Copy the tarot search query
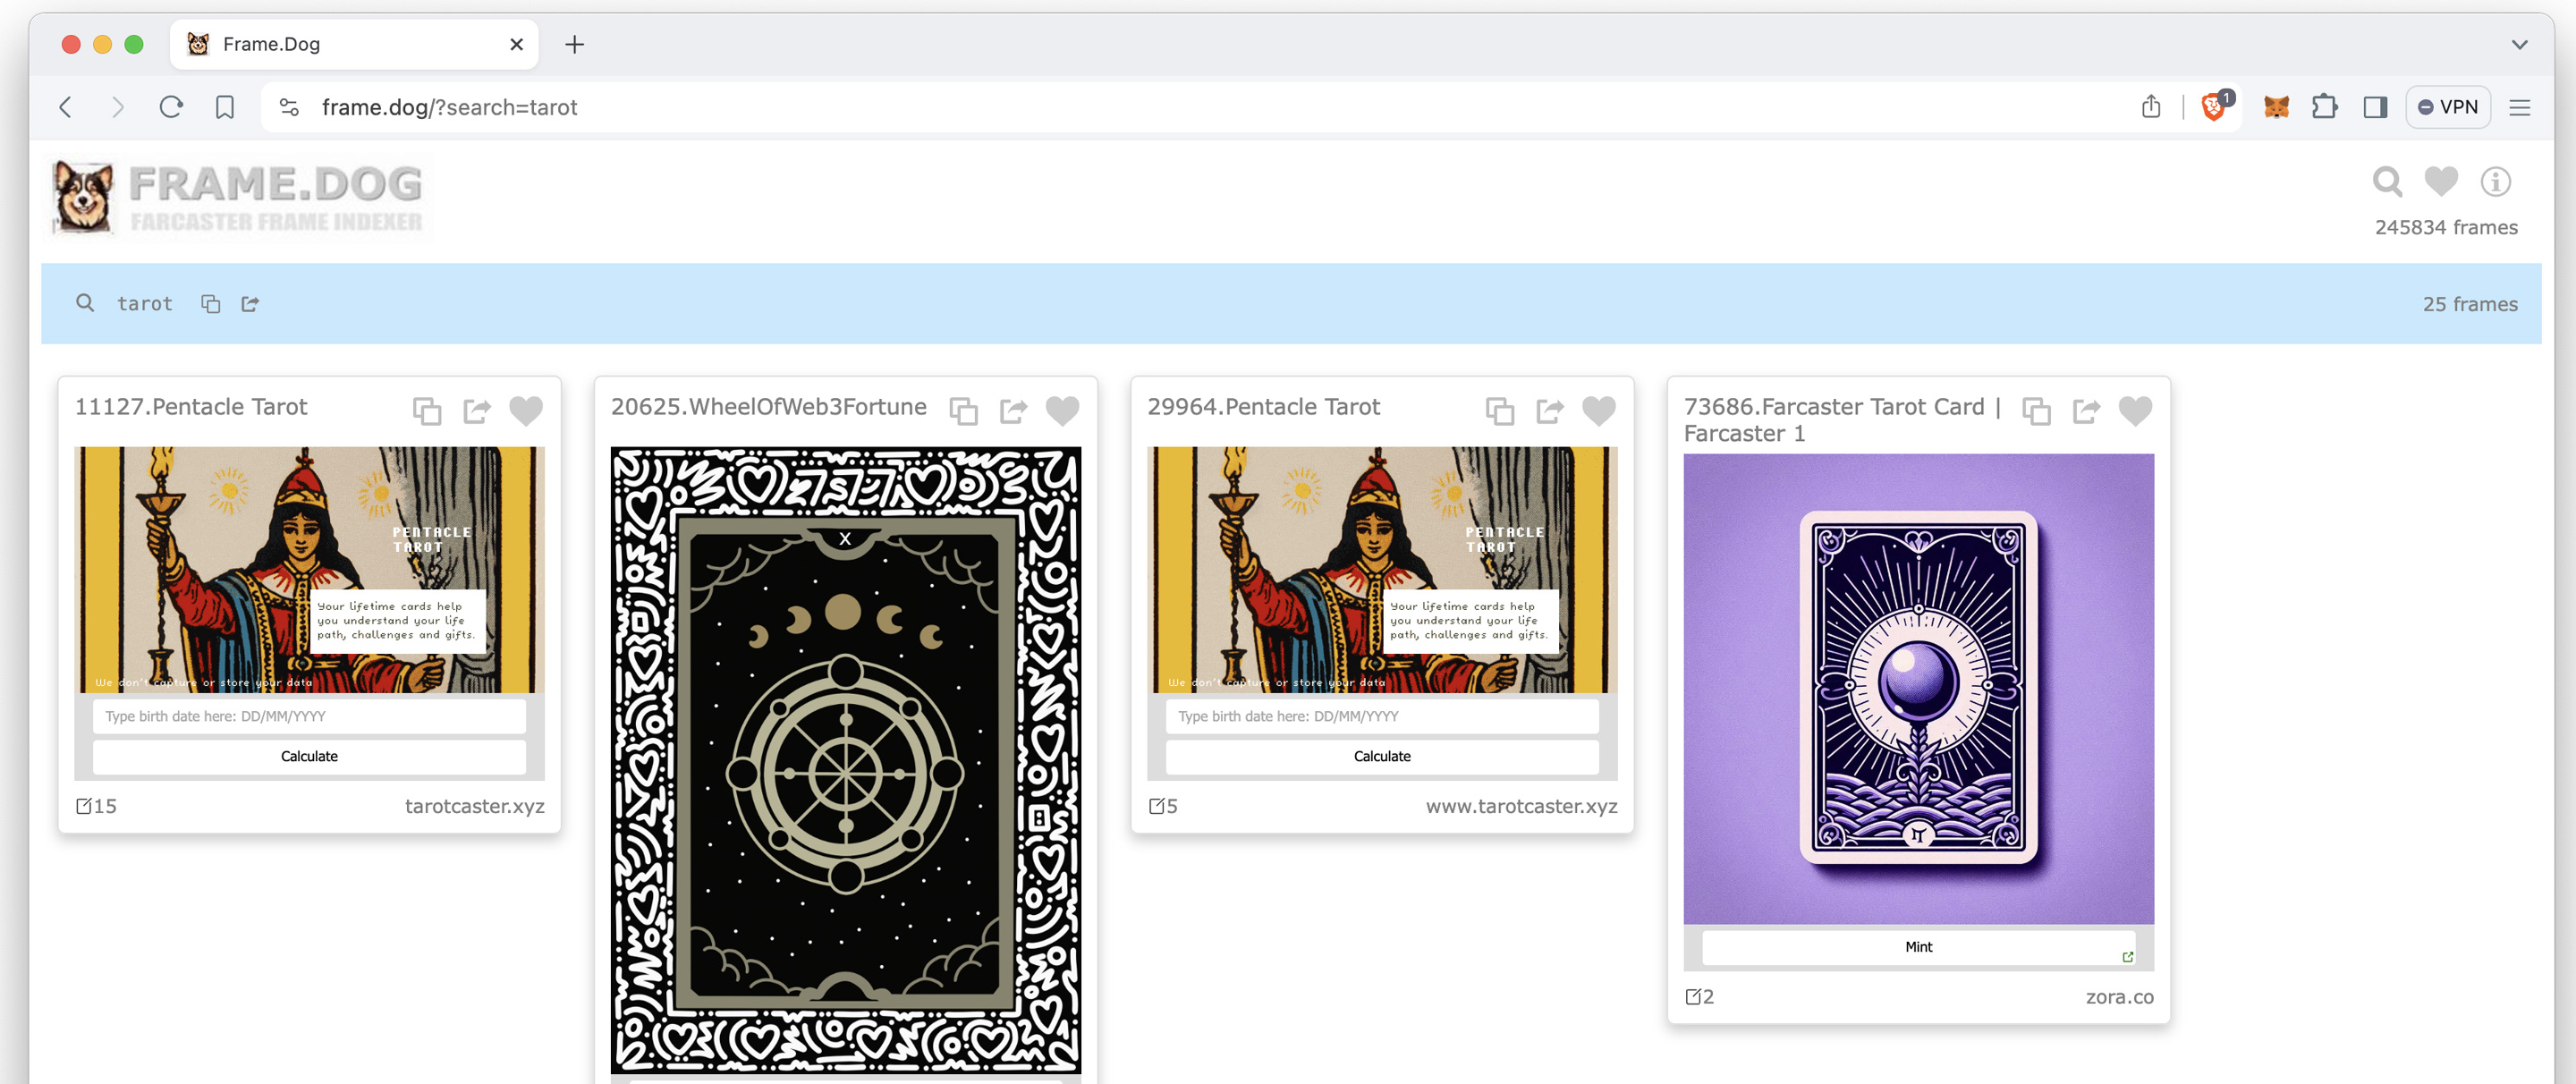This screenshot has width=2576, height=1084. [210, 304]
